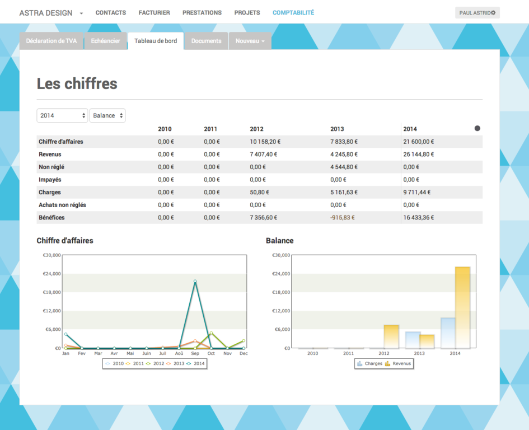This screenshot has height=430, width=529.
Task: Click the 26 144,80 € value
Action: [419, 154]
